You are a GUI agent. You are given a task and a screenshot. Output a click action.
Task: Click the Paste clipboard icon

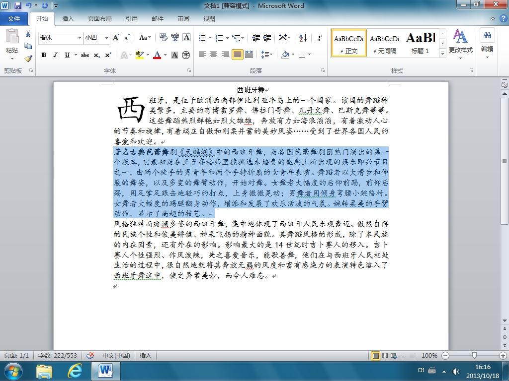pyautogui.click(x=12, y=36)
